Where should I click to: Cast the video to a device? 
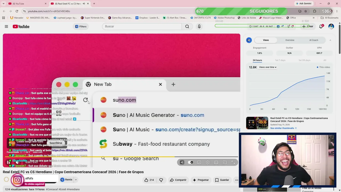pos(225,162)
